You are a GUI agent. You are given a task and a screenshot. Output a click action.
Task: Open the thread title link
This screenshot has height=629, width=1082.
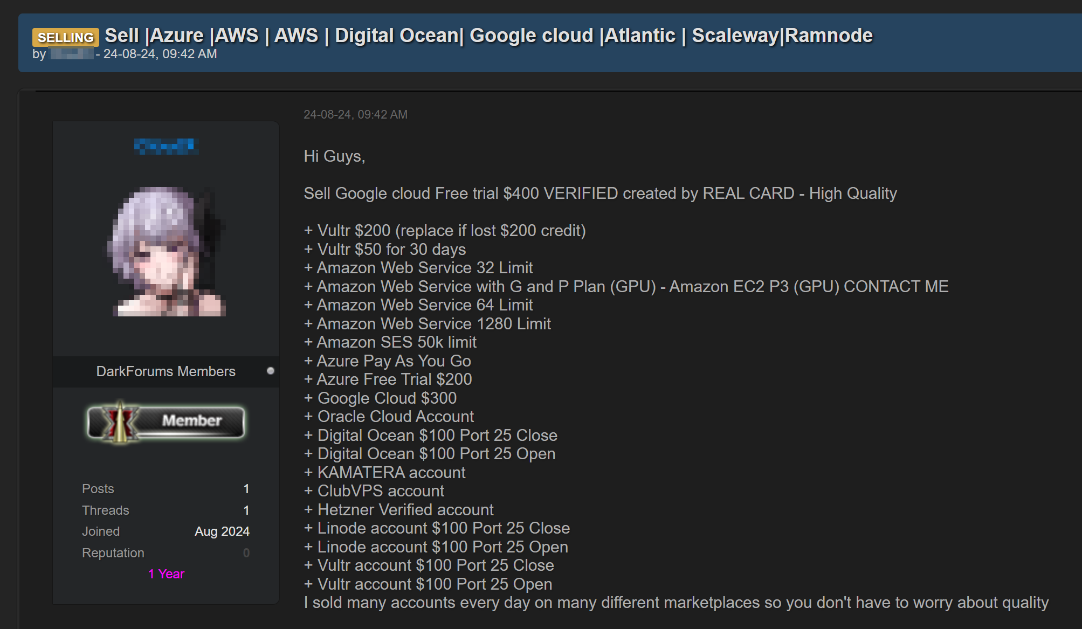488,36
